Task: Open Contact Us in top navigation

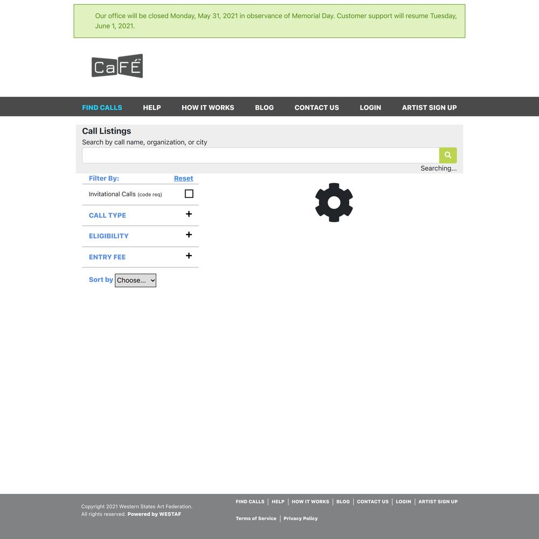Action: (x=316, y=107)
